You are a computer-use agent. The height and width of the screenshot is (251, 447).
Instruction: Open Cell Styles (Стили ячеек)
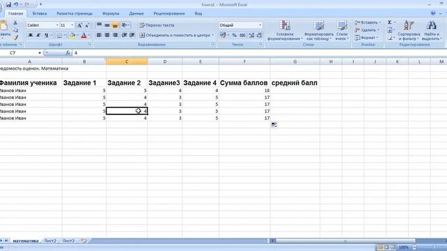342,30
